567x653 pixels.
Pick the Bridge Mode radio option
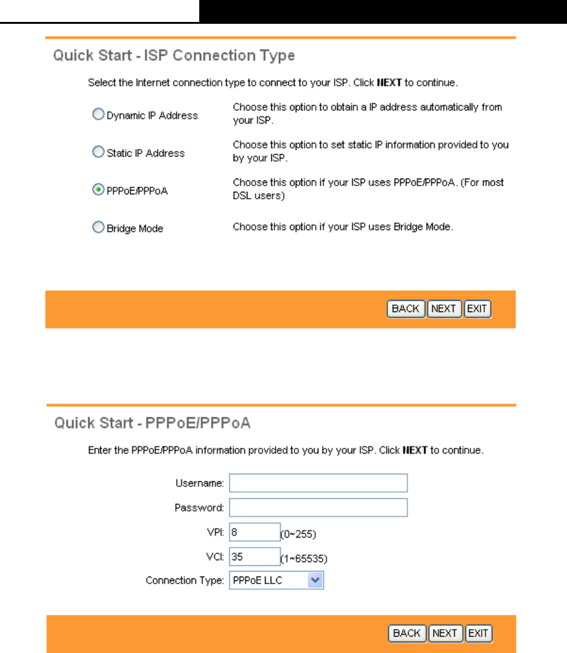click(98, 227)
